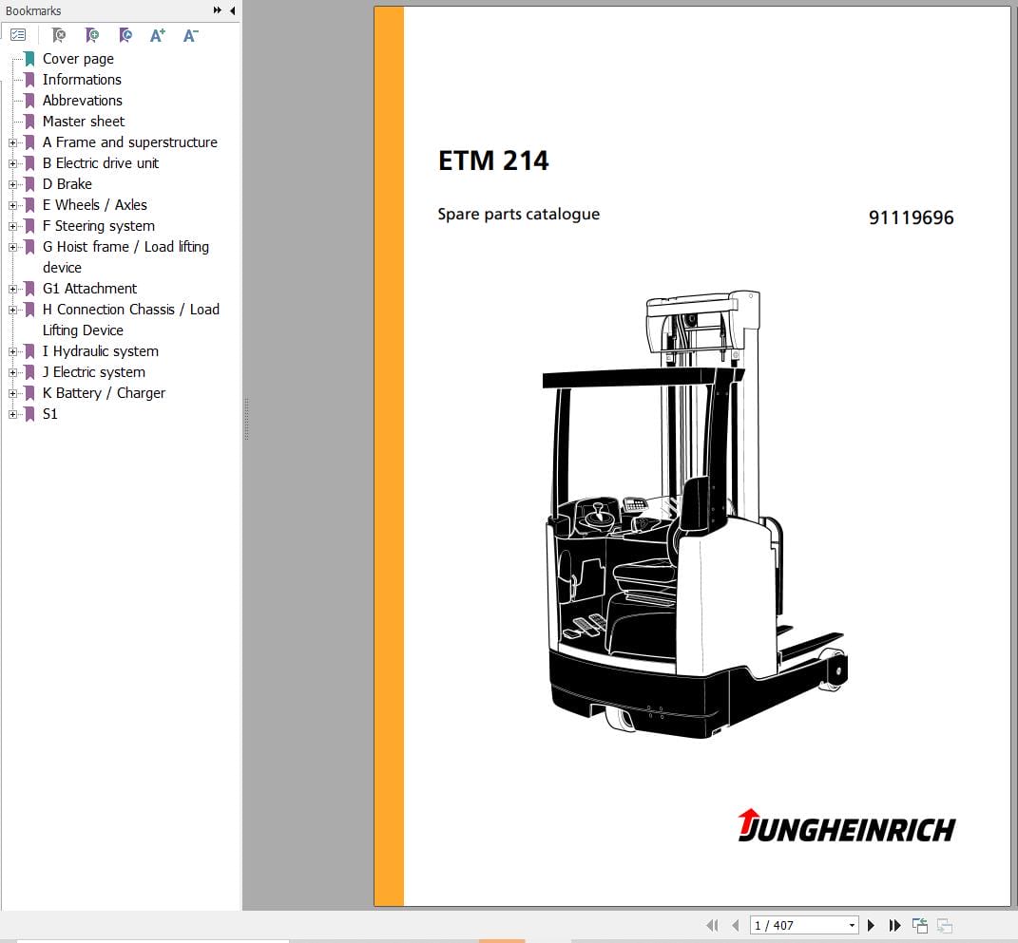Enlarge bookmark text with A+ icon
This screenshot has height=943, width=1018.
[158, 34]
